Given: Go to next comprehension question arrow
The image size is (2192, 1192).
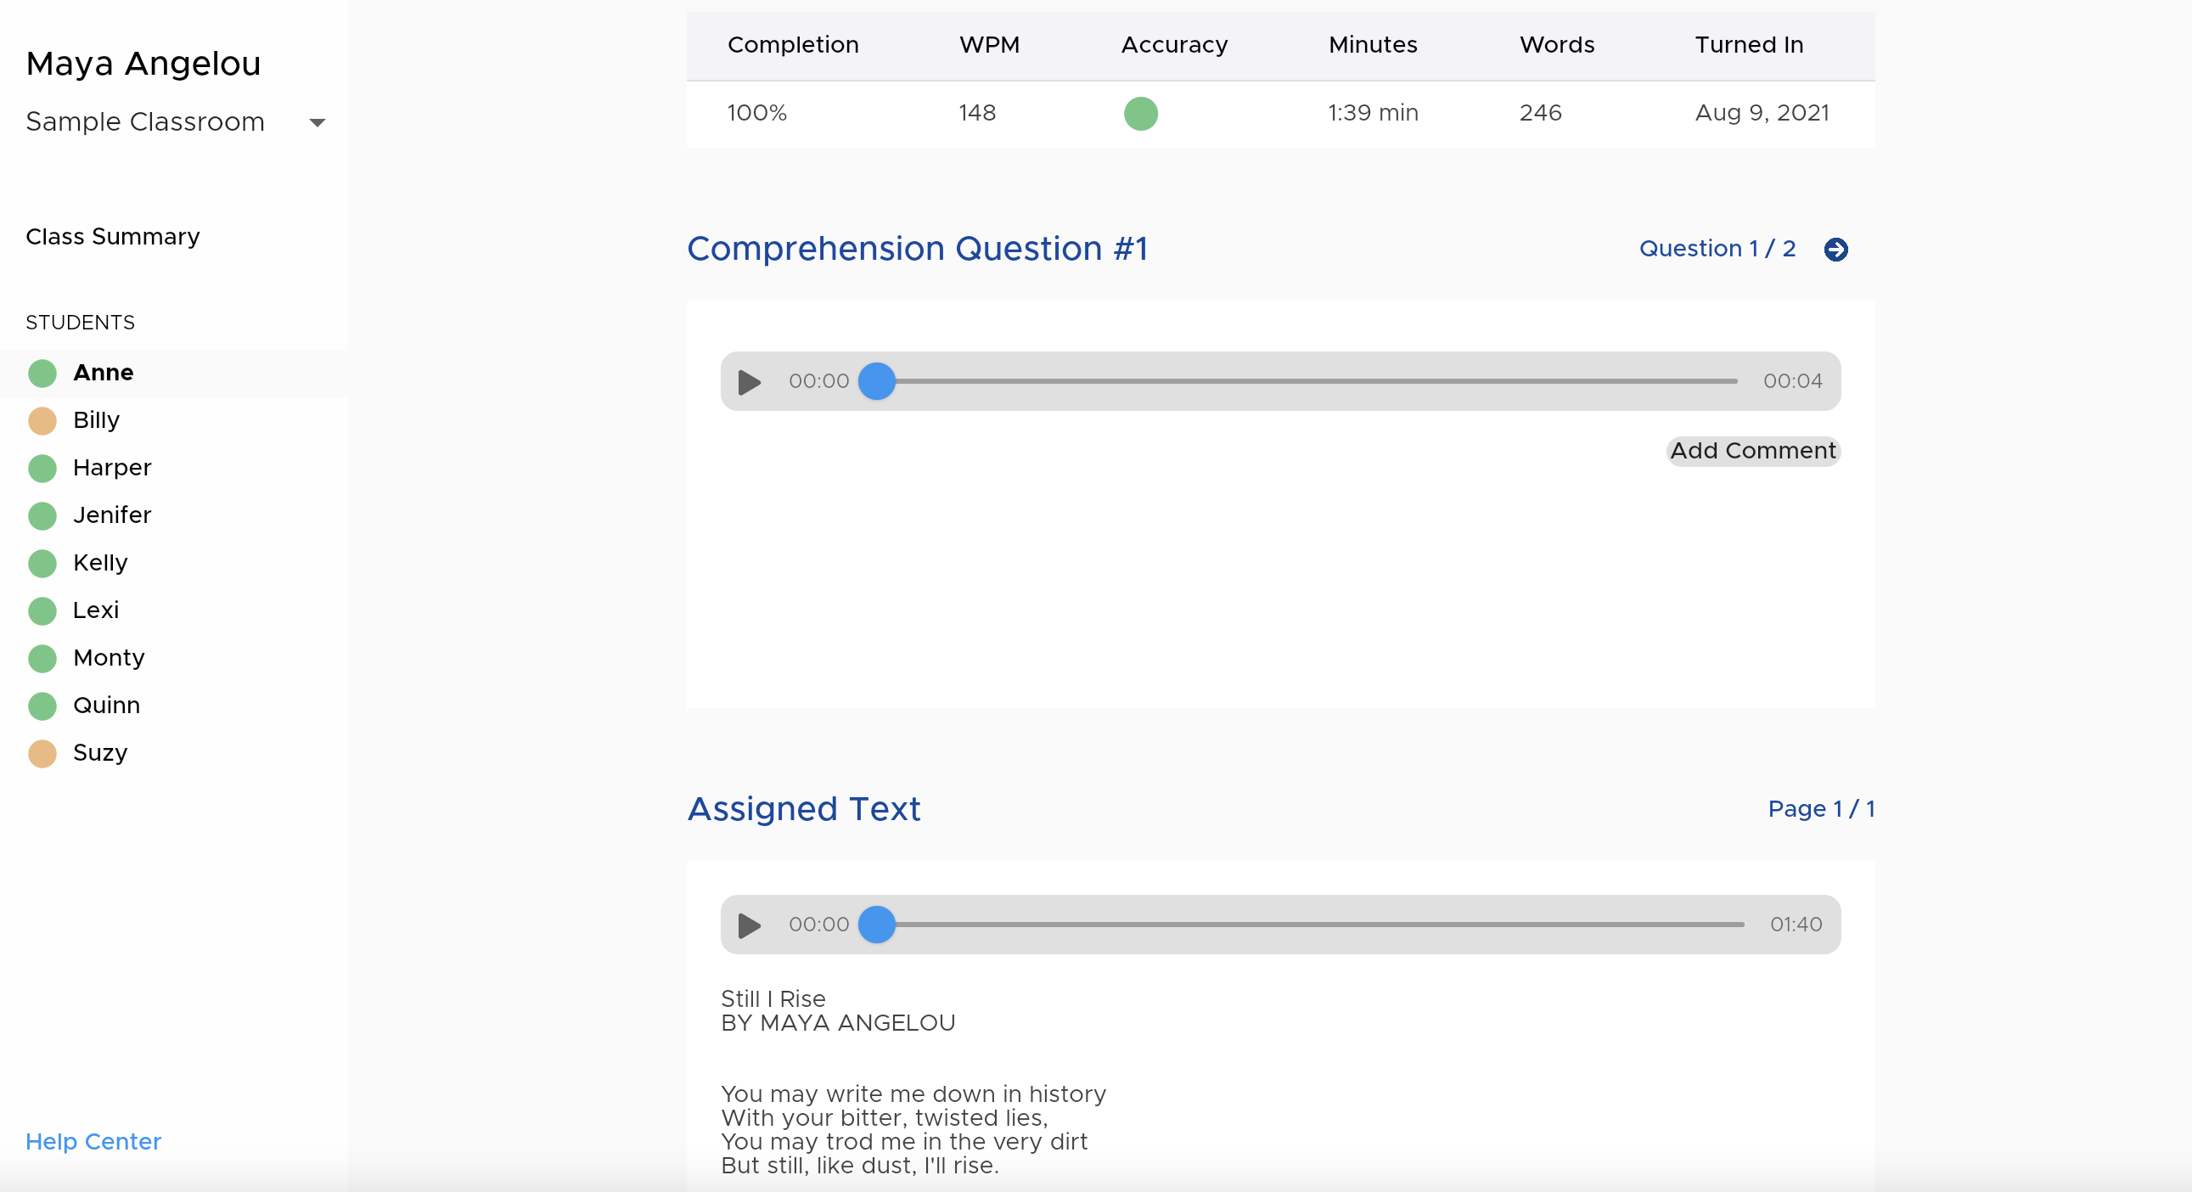Looking at the screenshot, I should click(1835, 250).
